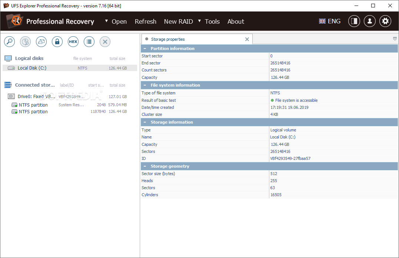Click the Start sector row label
399x258 pixels.
pyautogui.click(x=152, y=56)
